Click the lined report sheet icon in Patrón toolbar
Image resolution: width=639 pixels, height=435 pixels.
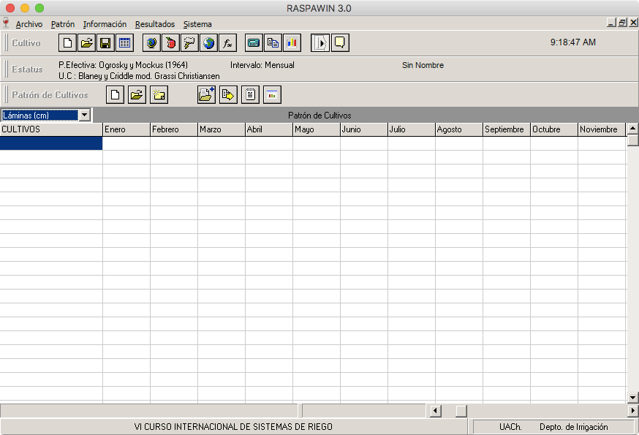click(x=250, y=94)
